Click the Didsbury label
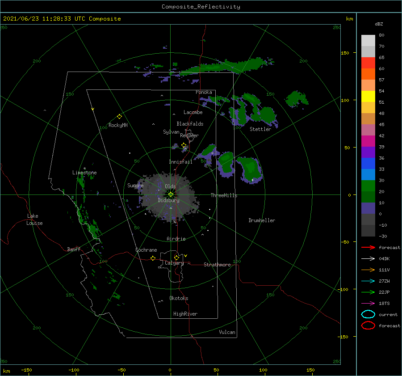This screenshot has width=402, height=376. (x=169, y=200)
